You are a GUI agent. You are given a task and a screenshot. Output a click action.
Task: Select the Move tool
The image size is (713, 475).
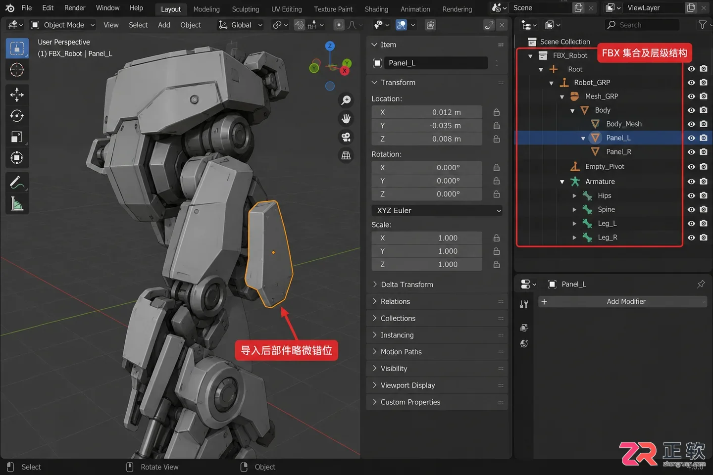pyautogui.click(x=17, y=94)
